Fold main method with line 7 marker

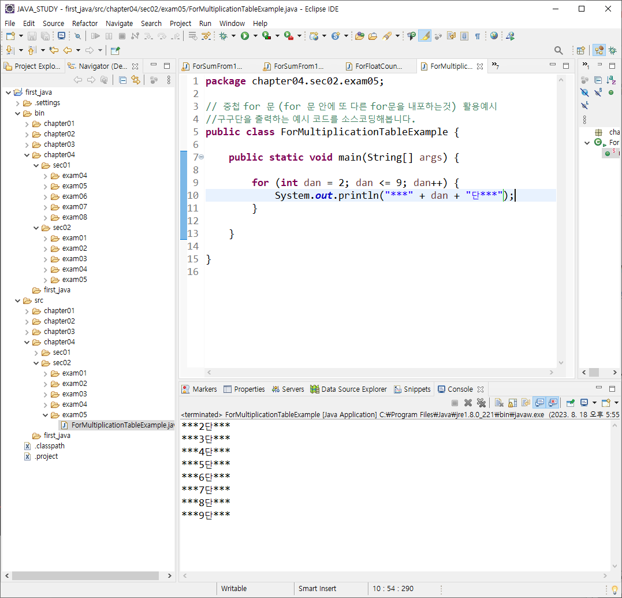tap(201, 157)
